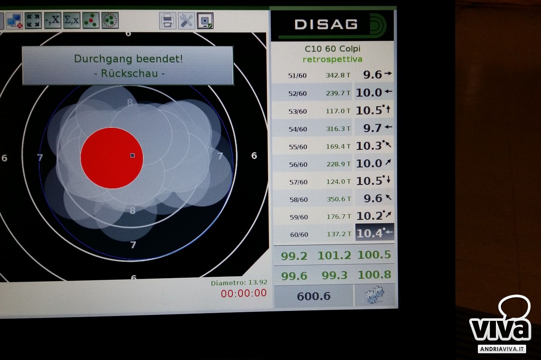Image resolution: width=541 pixels, height=360 pixels.
Task: Select shot 60/60 scoring 10.4
Action: click(x=334, y=234)
